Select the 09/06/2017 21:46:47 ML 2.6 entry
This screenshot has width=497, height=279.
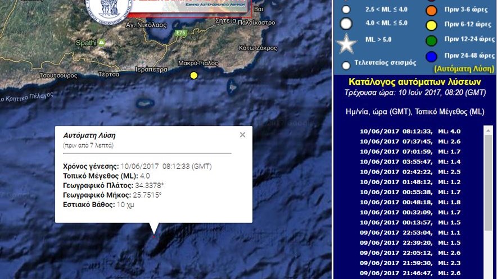410,273
